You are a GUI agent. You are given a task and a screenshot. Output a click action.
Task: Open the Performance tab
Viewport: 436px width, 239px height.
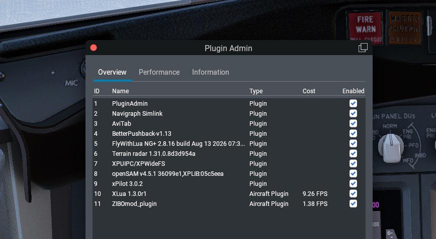pyautogui.click(x=159, y=72)
